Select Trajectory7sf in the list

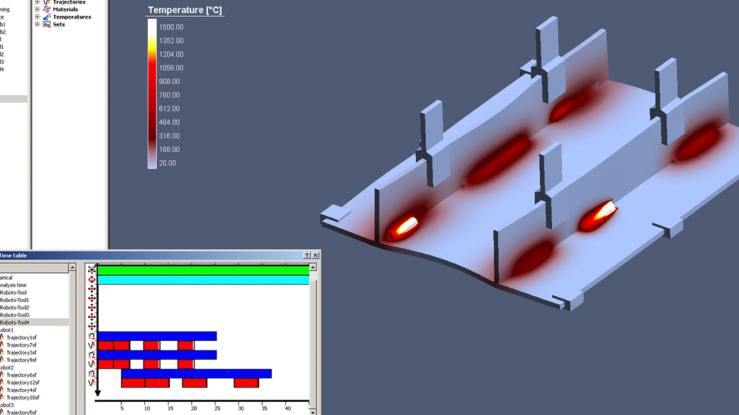21,345
